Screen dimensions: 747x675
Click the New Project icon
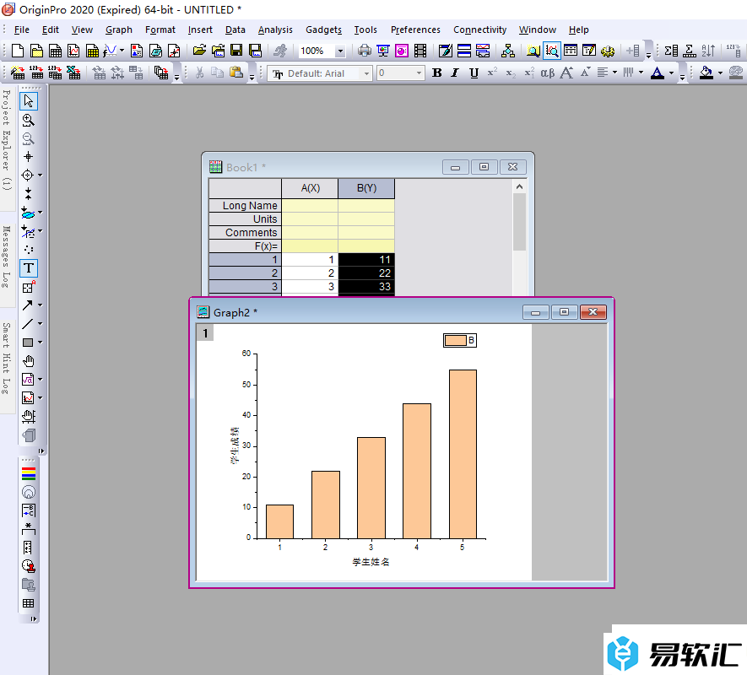pos(18,51)
